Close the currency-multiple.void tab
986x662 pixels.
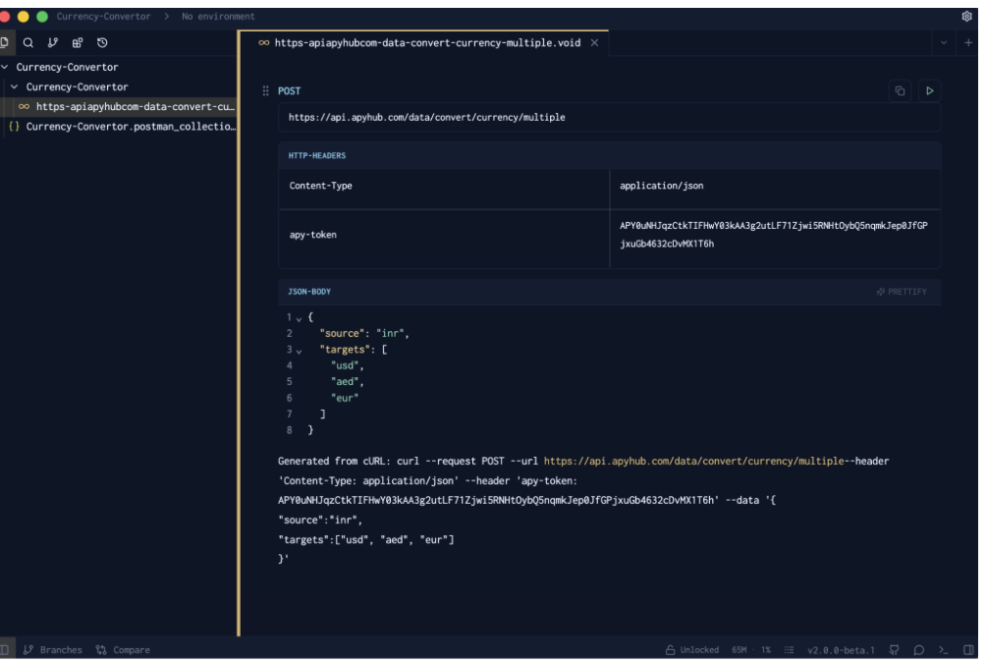[x=594, y=43]
